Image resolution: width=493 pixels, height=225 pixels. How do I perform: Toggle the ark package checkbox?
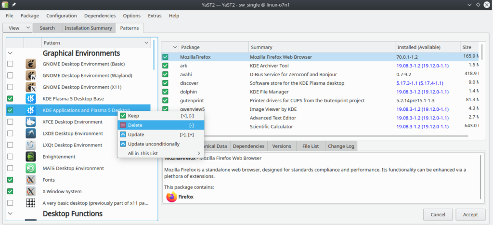coord(165,66)
